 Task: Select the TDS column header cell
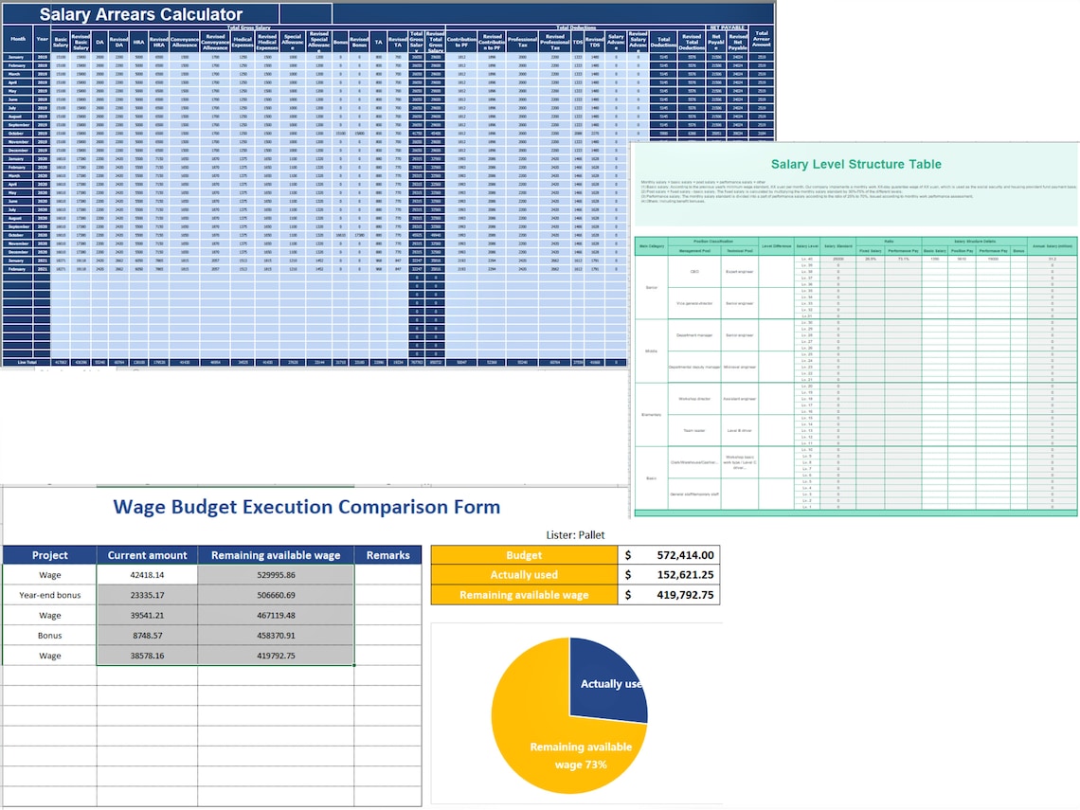coord(579,41)
